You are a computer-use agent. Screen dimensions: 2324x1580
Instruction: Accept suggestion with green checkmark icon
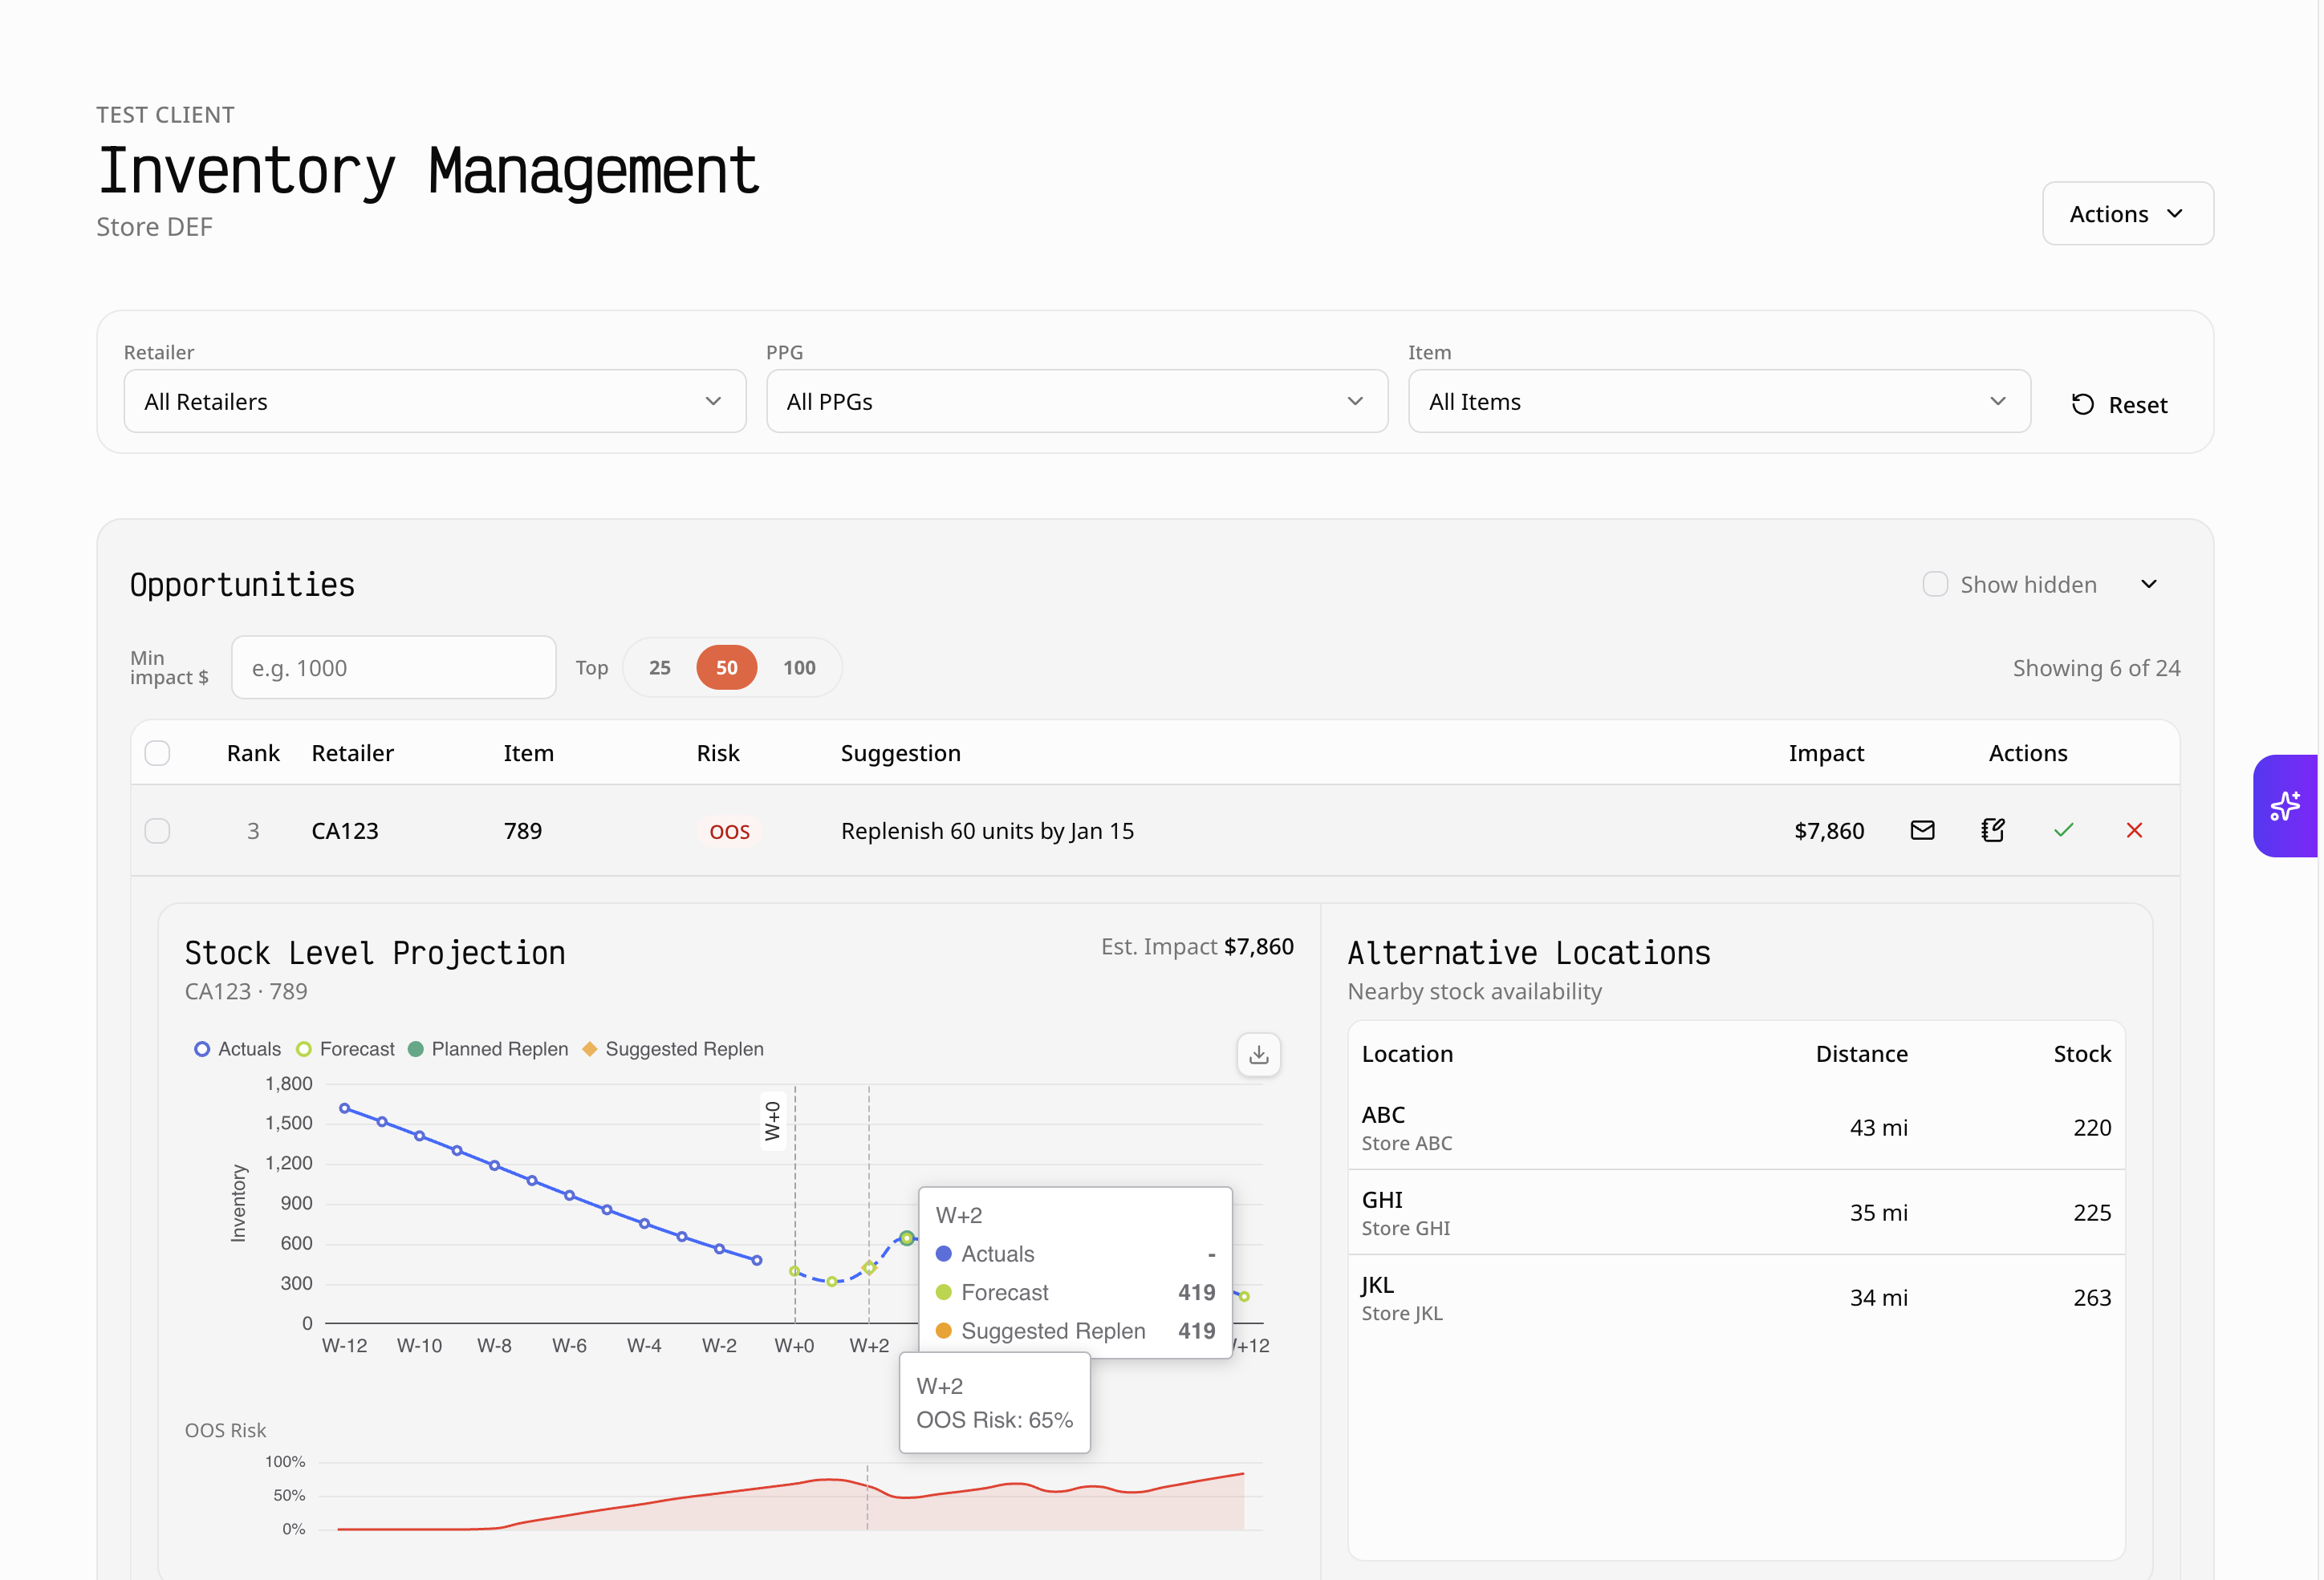tap(2063, 830)
